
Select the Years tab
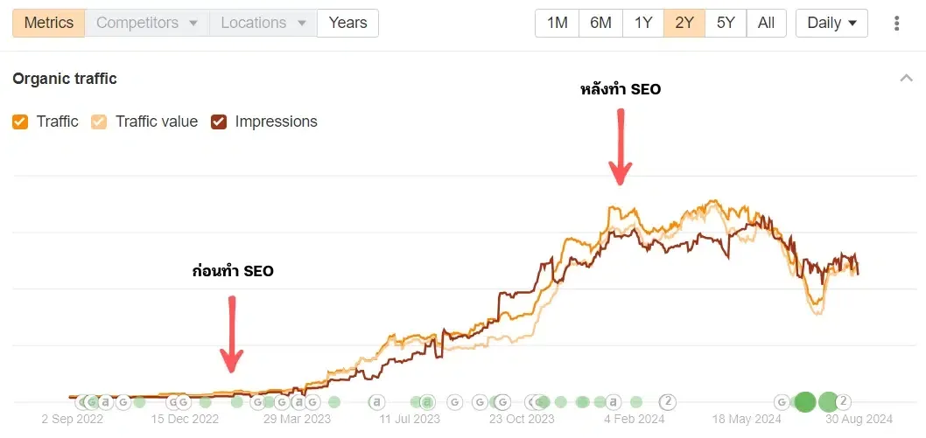tap(347, 23)
